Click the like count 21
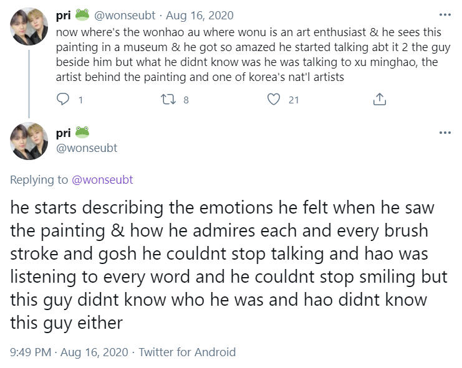 [293, 100]
